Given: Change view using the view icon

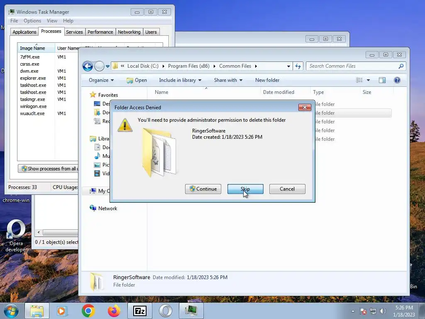Looking at the screenshot, I should coord(359,80).
